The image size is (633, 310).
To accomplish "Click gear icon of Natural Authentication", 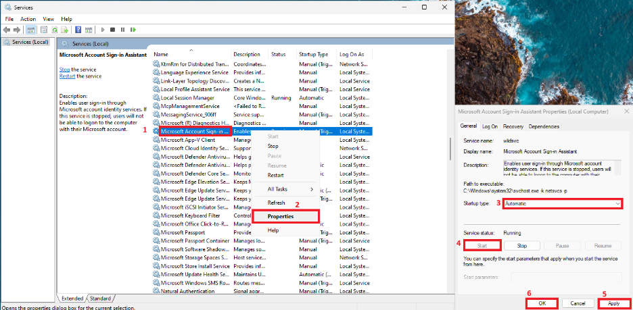I will pyautogui.click(x=156, y=290).
